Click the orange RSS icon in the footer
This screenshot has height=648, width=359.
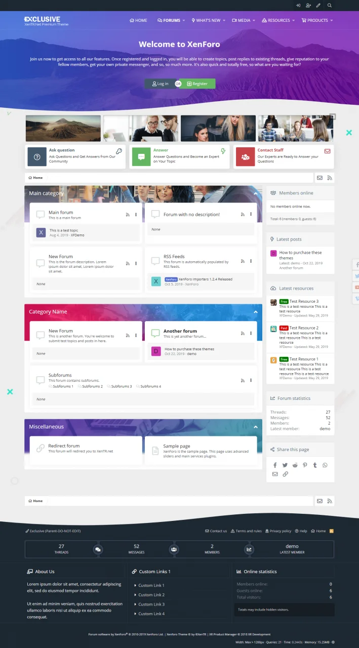(x=332, y=531)
